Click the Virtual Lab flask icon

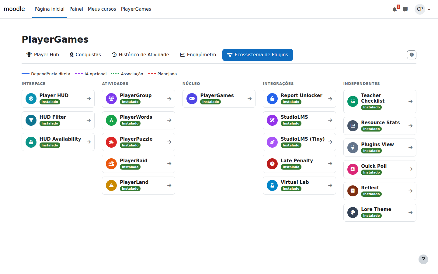tap(272, 185)
